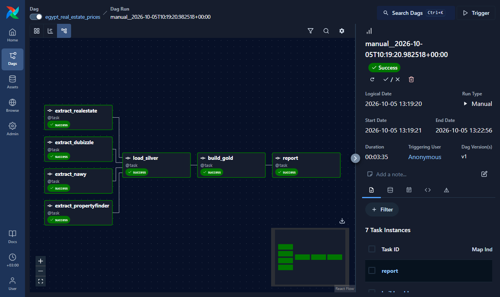
Task: Open the Docs menu in sidebar
Action: 12,237
